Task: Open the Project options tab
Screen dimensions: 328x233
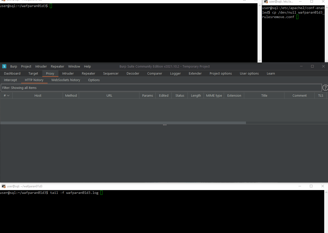Action: (221, 74)
